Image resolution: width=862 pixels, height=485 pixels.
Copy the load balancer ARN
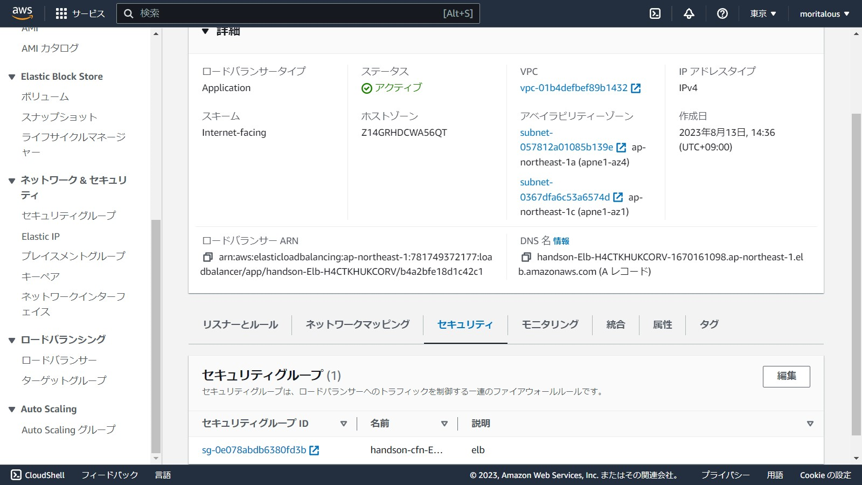click(207, 257)
